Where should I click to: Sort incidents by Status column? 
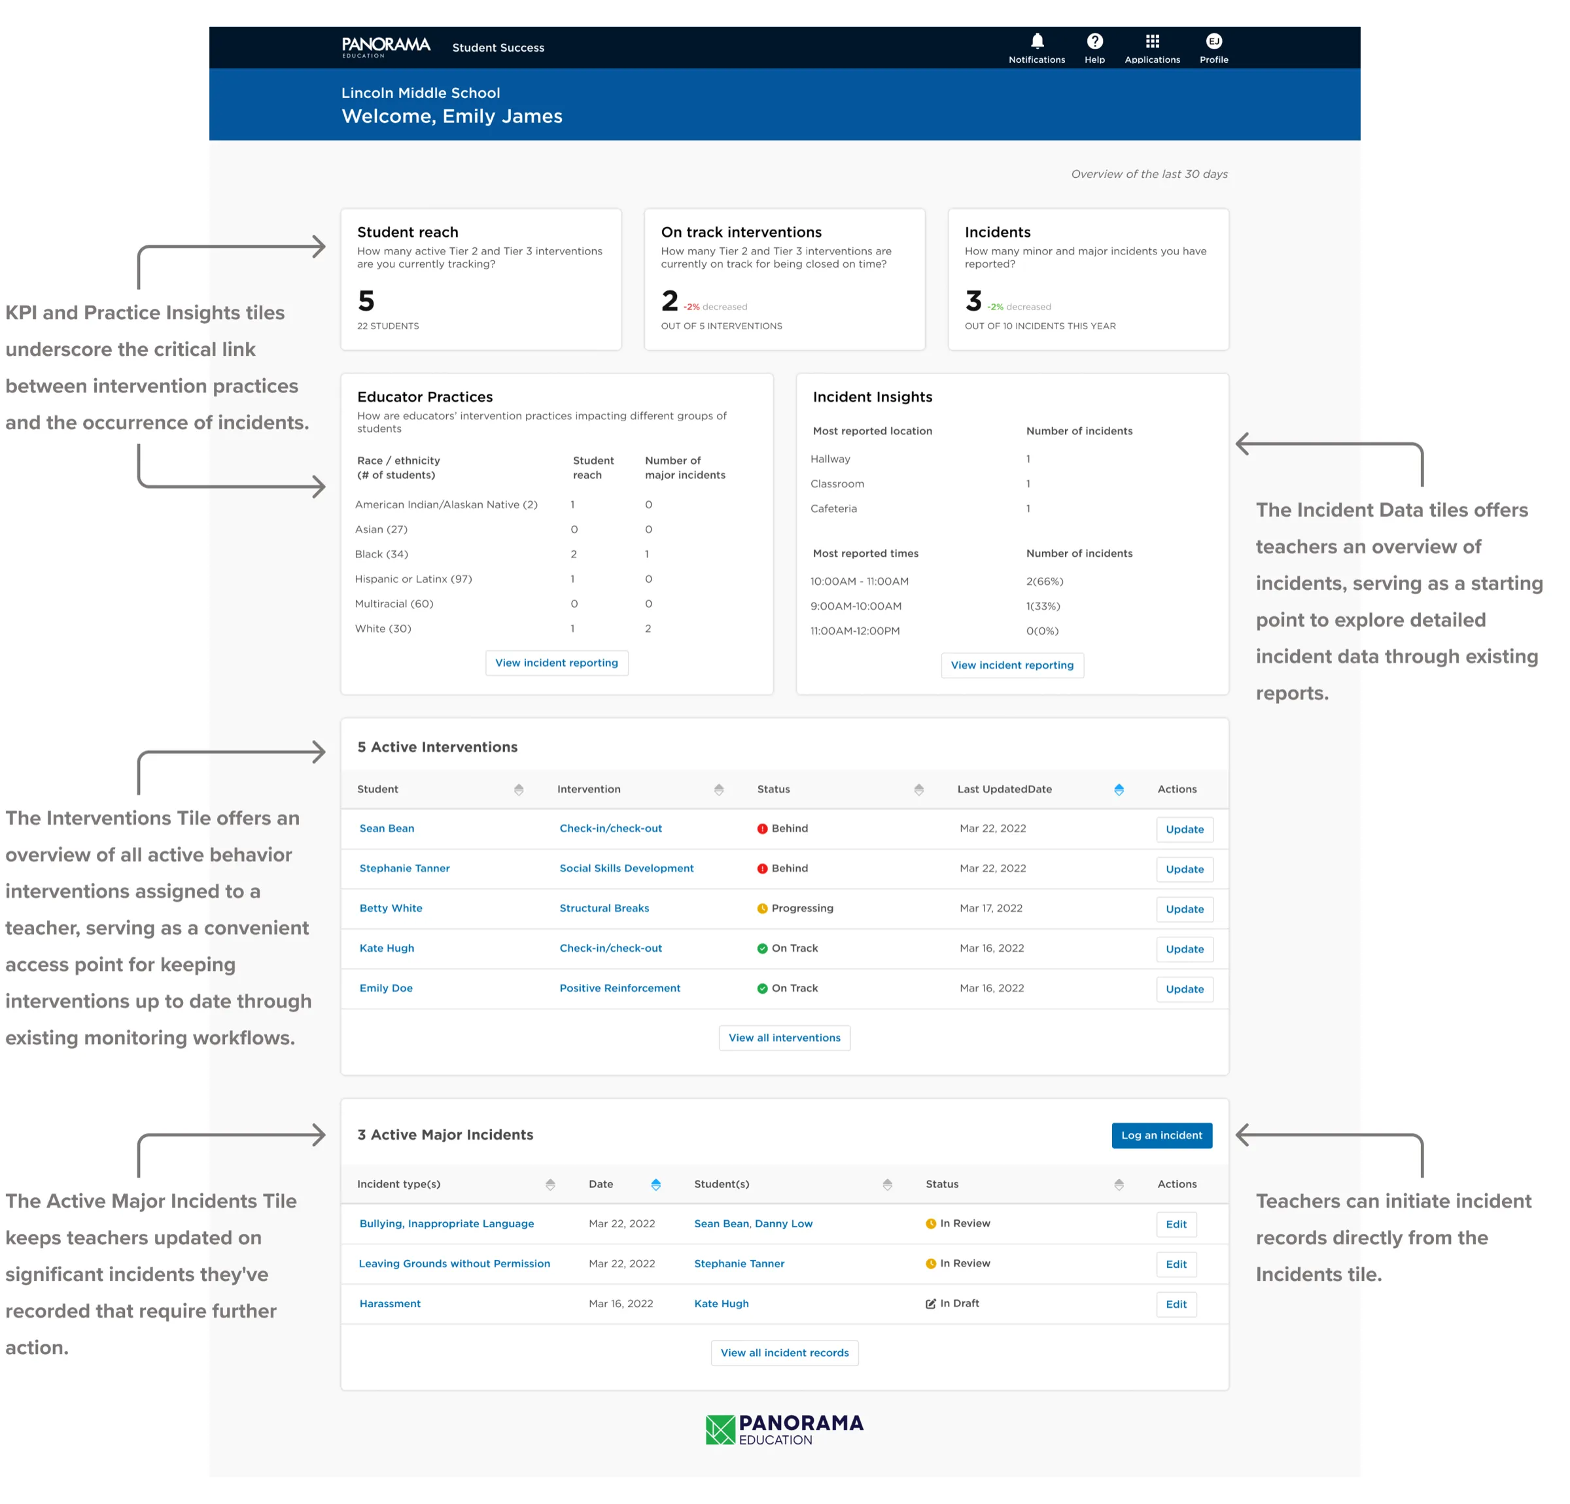(1118, 1185)
